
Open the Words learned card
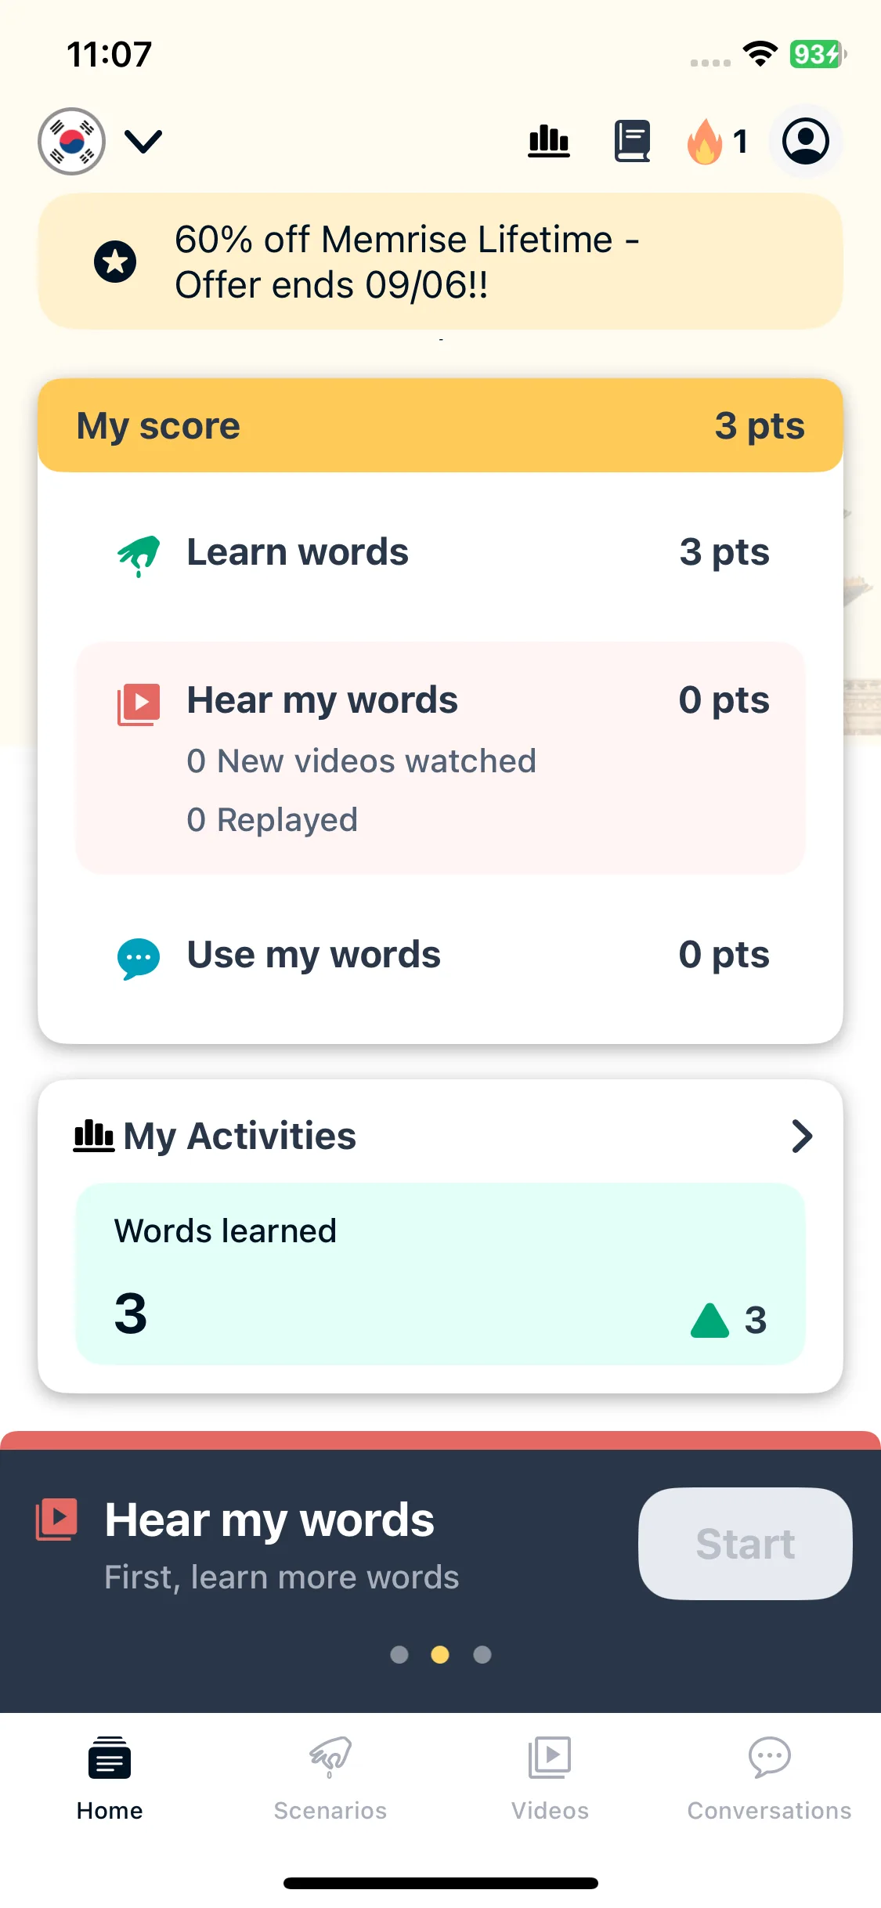point(441,1274)
